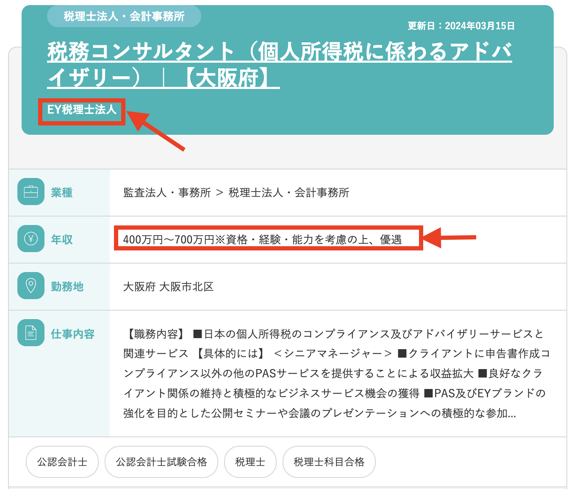Click the briefcase icon beside 業種
Screen dimensions: 577x489
pos(31,192)
